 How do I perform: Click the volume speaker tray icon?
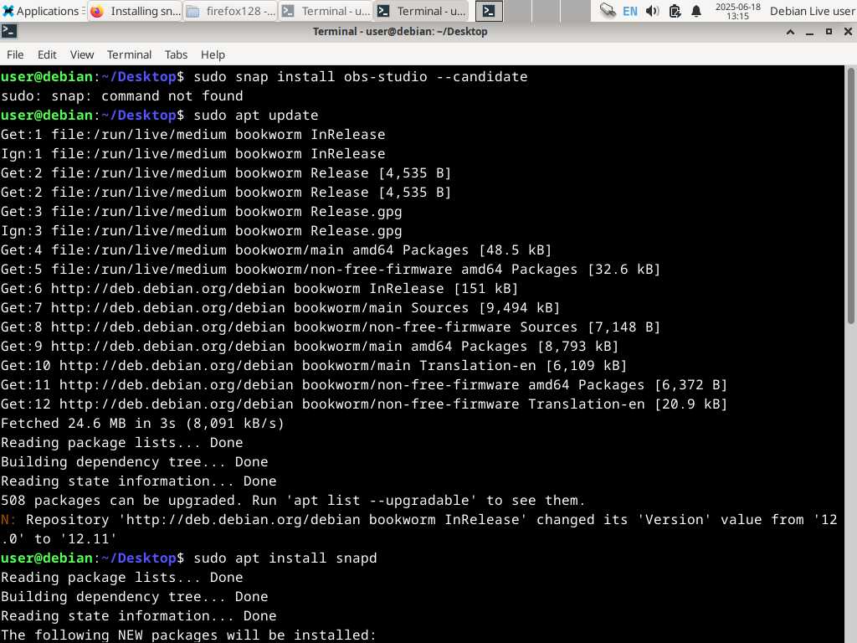pos(652,11)
